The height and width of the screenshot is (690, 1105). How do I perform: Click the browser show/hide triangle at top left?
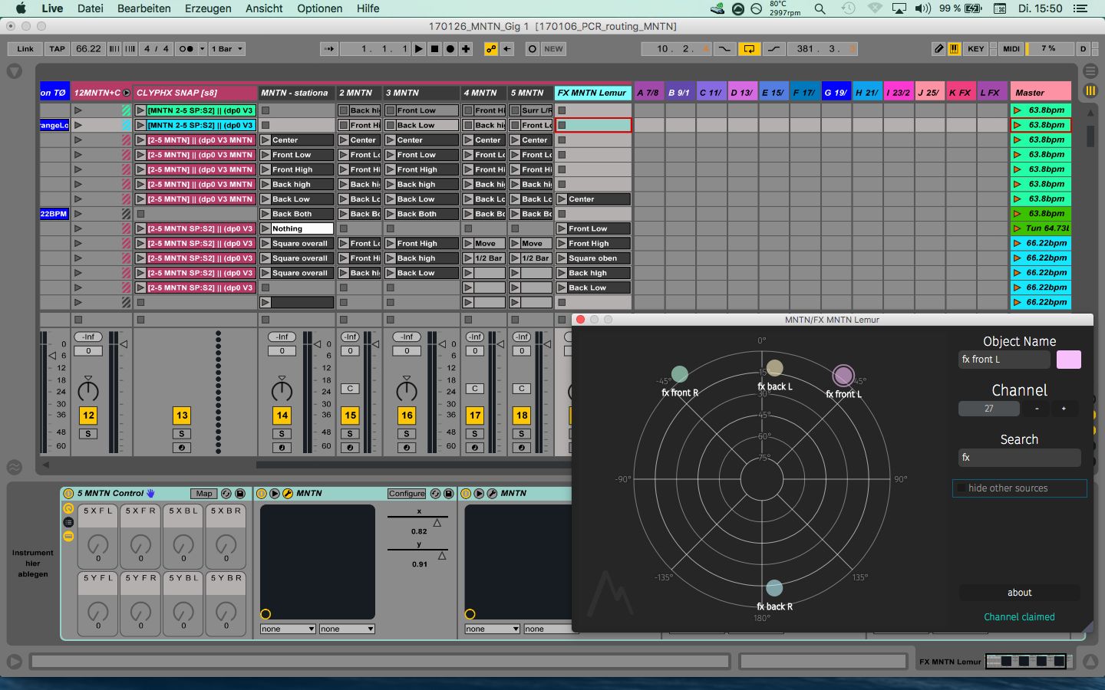[x=14, y=71]
